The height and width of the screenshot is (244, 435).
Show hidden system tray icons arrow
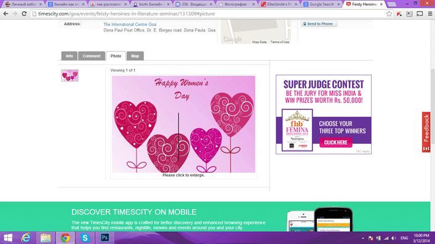(363, 238)
